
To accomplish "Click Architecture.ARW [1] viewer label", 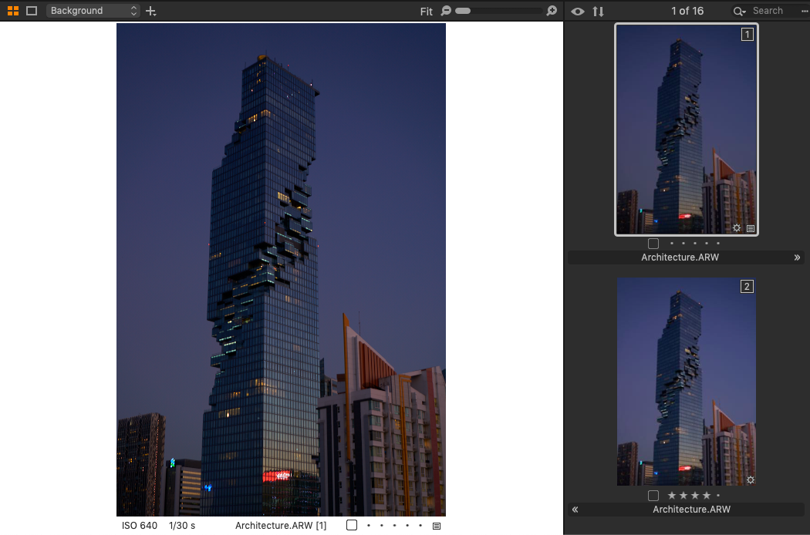I will click(281, 526).
